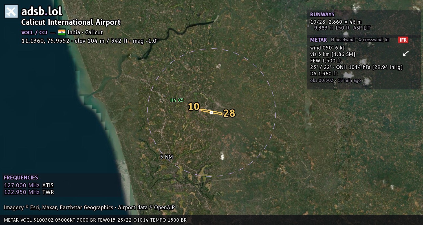
Task: Click the red IFR flight category badge
Action: (403, 40)
